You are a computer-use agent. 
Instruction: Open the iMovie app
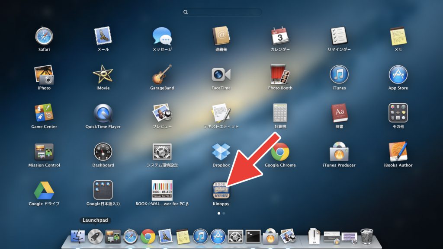(x=103, y=74)
